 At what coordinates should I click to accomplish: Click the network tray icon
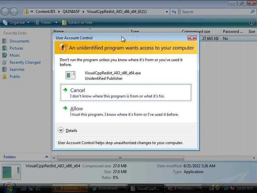point(226,188)
